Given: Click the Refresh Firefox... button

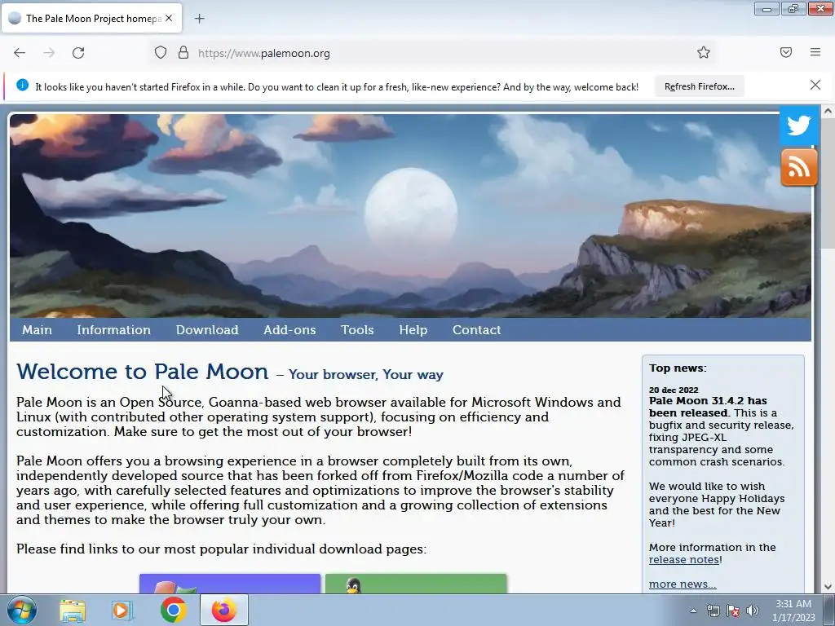Looking at the screenshot, I should (x=699, y=86).
